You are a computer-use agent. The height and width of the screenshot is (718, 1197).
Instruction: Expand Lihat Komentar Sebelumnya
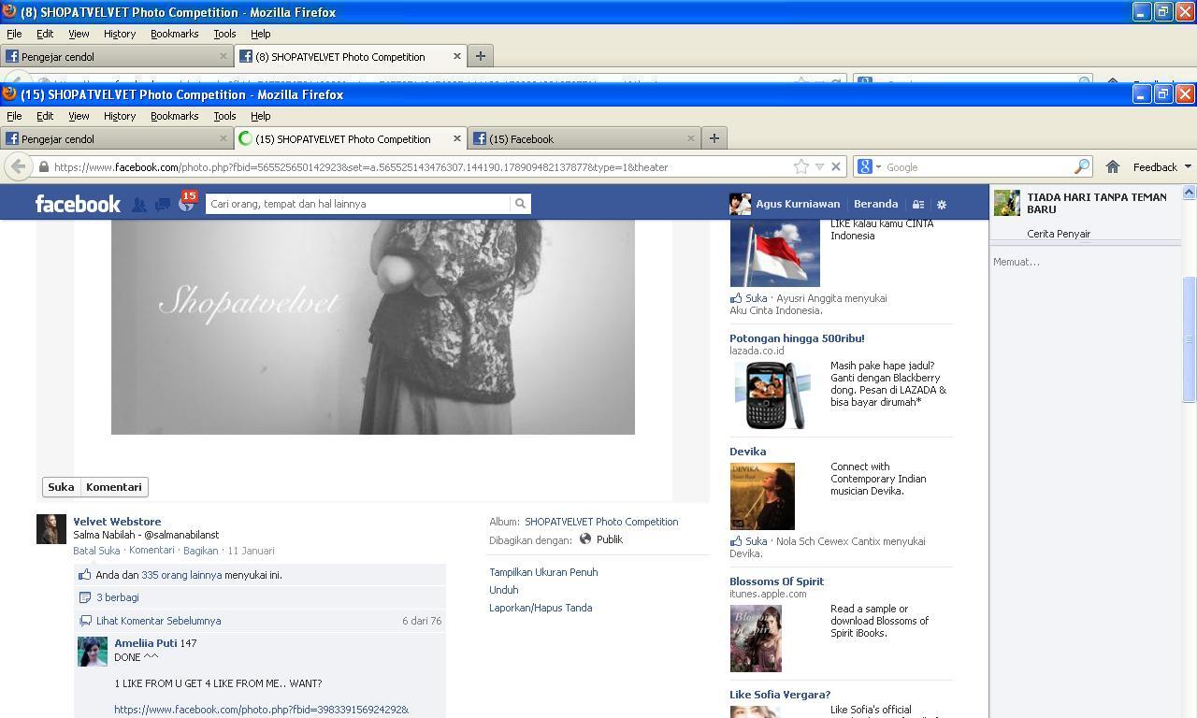tap(159, 621)
